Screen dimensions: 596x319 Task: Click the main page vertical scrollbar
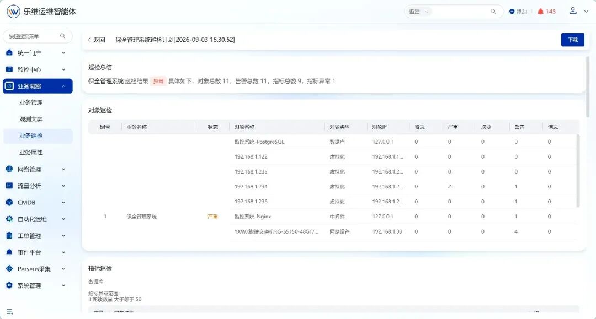pos(588,87)
